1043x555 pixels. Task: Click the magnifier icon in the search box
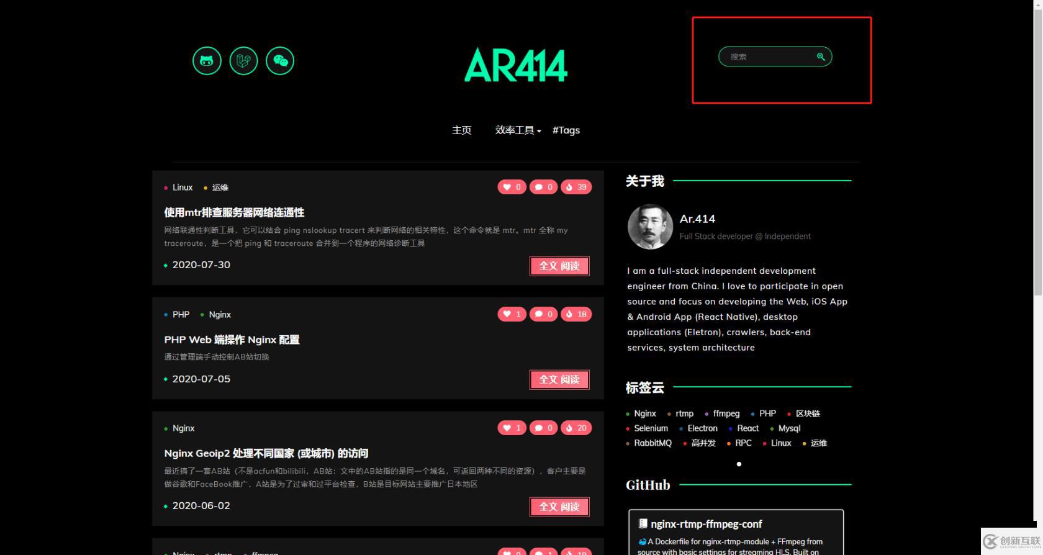click(x=821, y=56)
